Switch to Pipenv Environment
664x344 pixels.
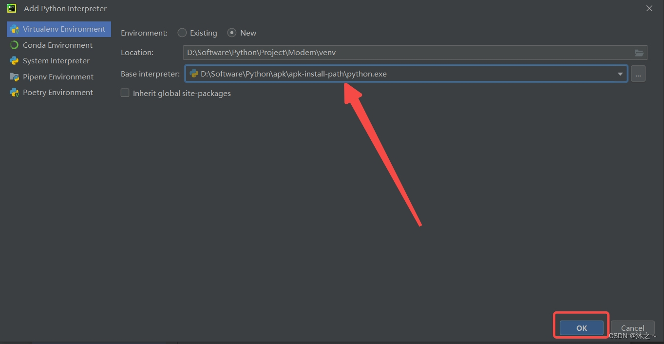59,77
